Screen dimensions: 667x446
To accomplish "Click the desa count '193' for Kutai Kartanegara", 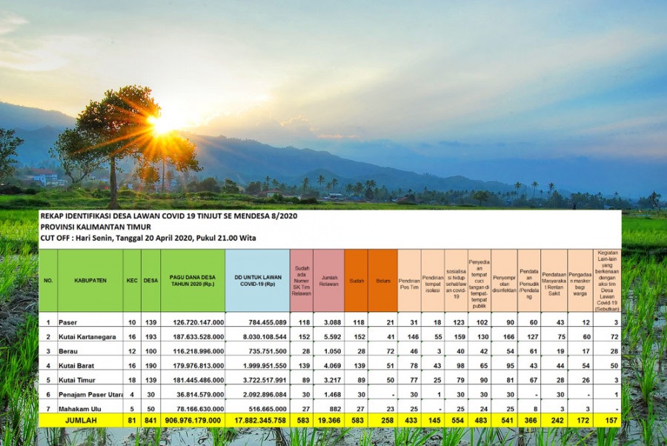I will point(151,337).
